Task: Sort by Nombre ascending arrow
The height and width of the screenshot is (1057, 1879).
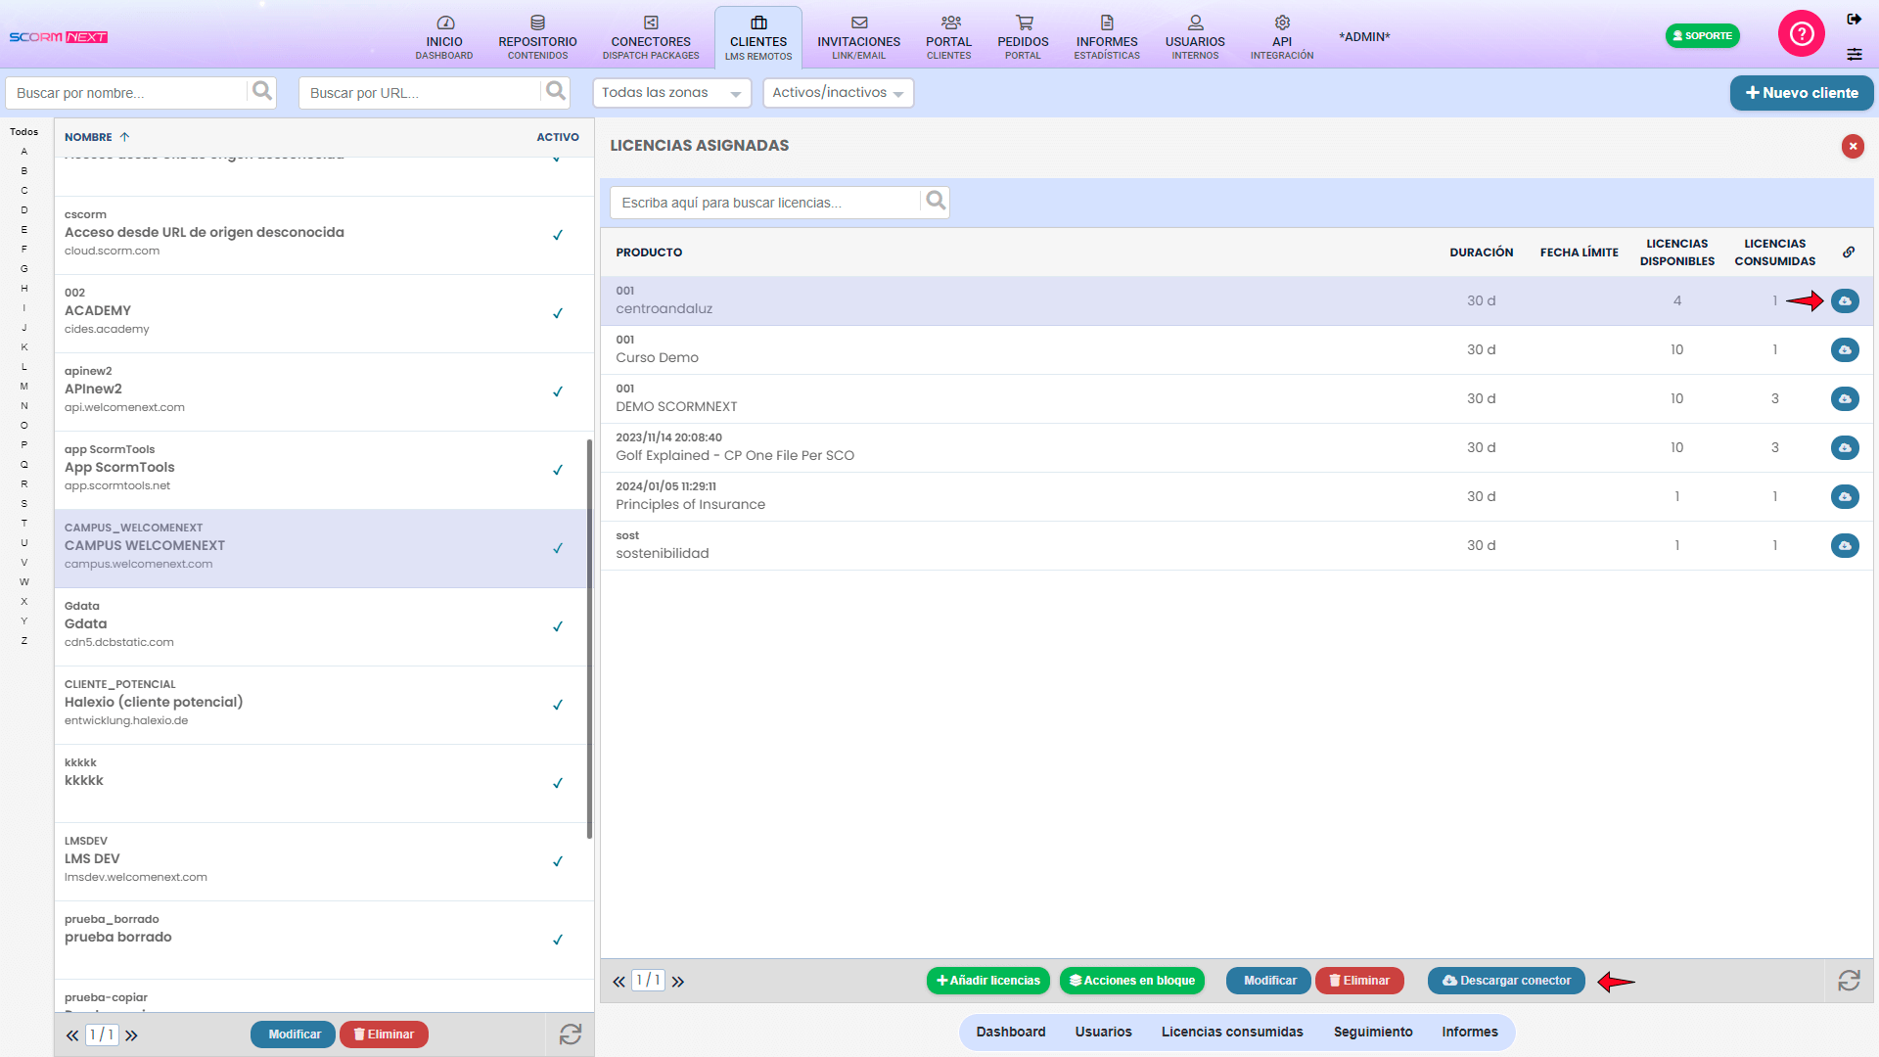Action: click(124, 137)
